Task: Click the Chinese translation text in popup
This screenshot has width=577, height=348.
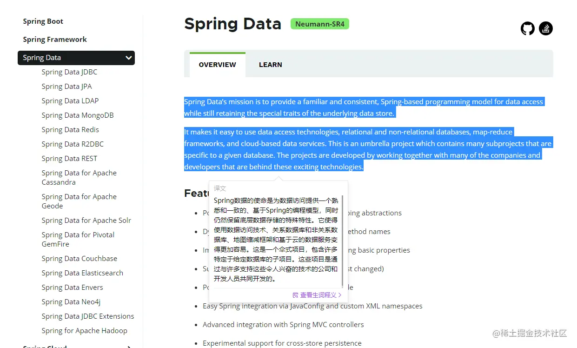Action: point(276,240)
